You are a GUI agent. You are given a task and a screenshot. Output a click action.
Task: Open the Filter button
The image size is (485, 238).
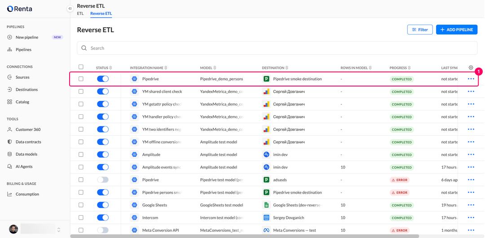pyautogui.click(x=420, y=30)
